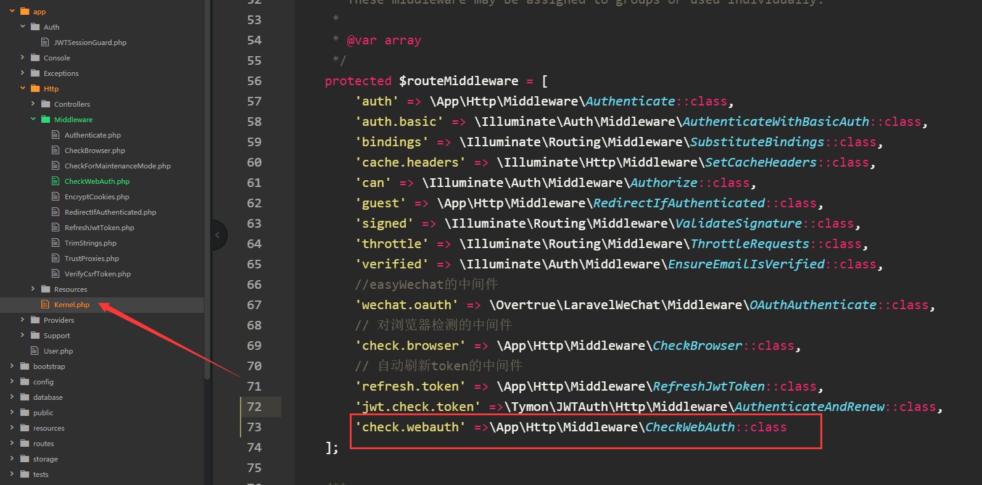The width and height of the screenshot is (982, 485).
Task: Click the AuthenticateAndRenew class name
Action: pos(809,407)
